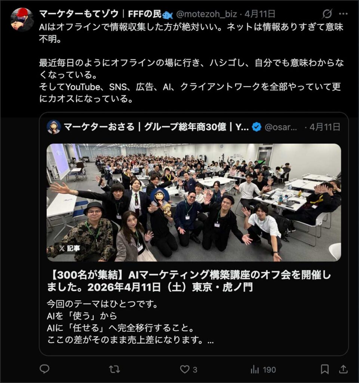The width and height of the screenshot is (359, 383).
Task: Open マーケターもてゾウ profile avatar
Action: pyautogui.click(x=22, y=19)
